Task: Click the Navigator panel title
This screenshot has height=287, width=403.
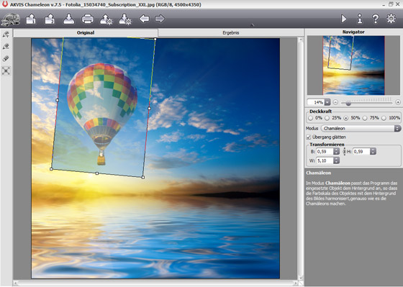Action: pyautogui.click(x=353, y=32)
